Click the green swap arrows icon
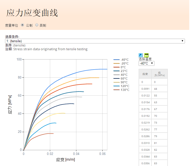The width and height of the screenshot is (190, 166). (x=146, y=55)
